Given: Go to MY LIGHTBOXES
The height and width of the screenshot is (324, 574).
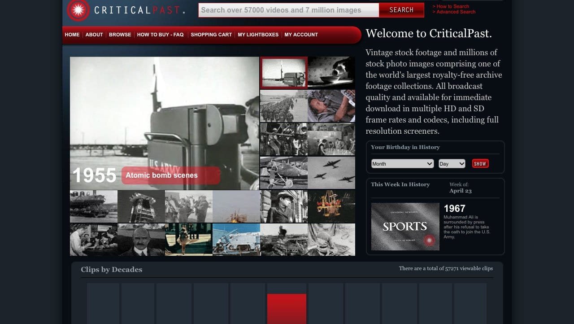Looking at the screenshot, I should (258, 35).
